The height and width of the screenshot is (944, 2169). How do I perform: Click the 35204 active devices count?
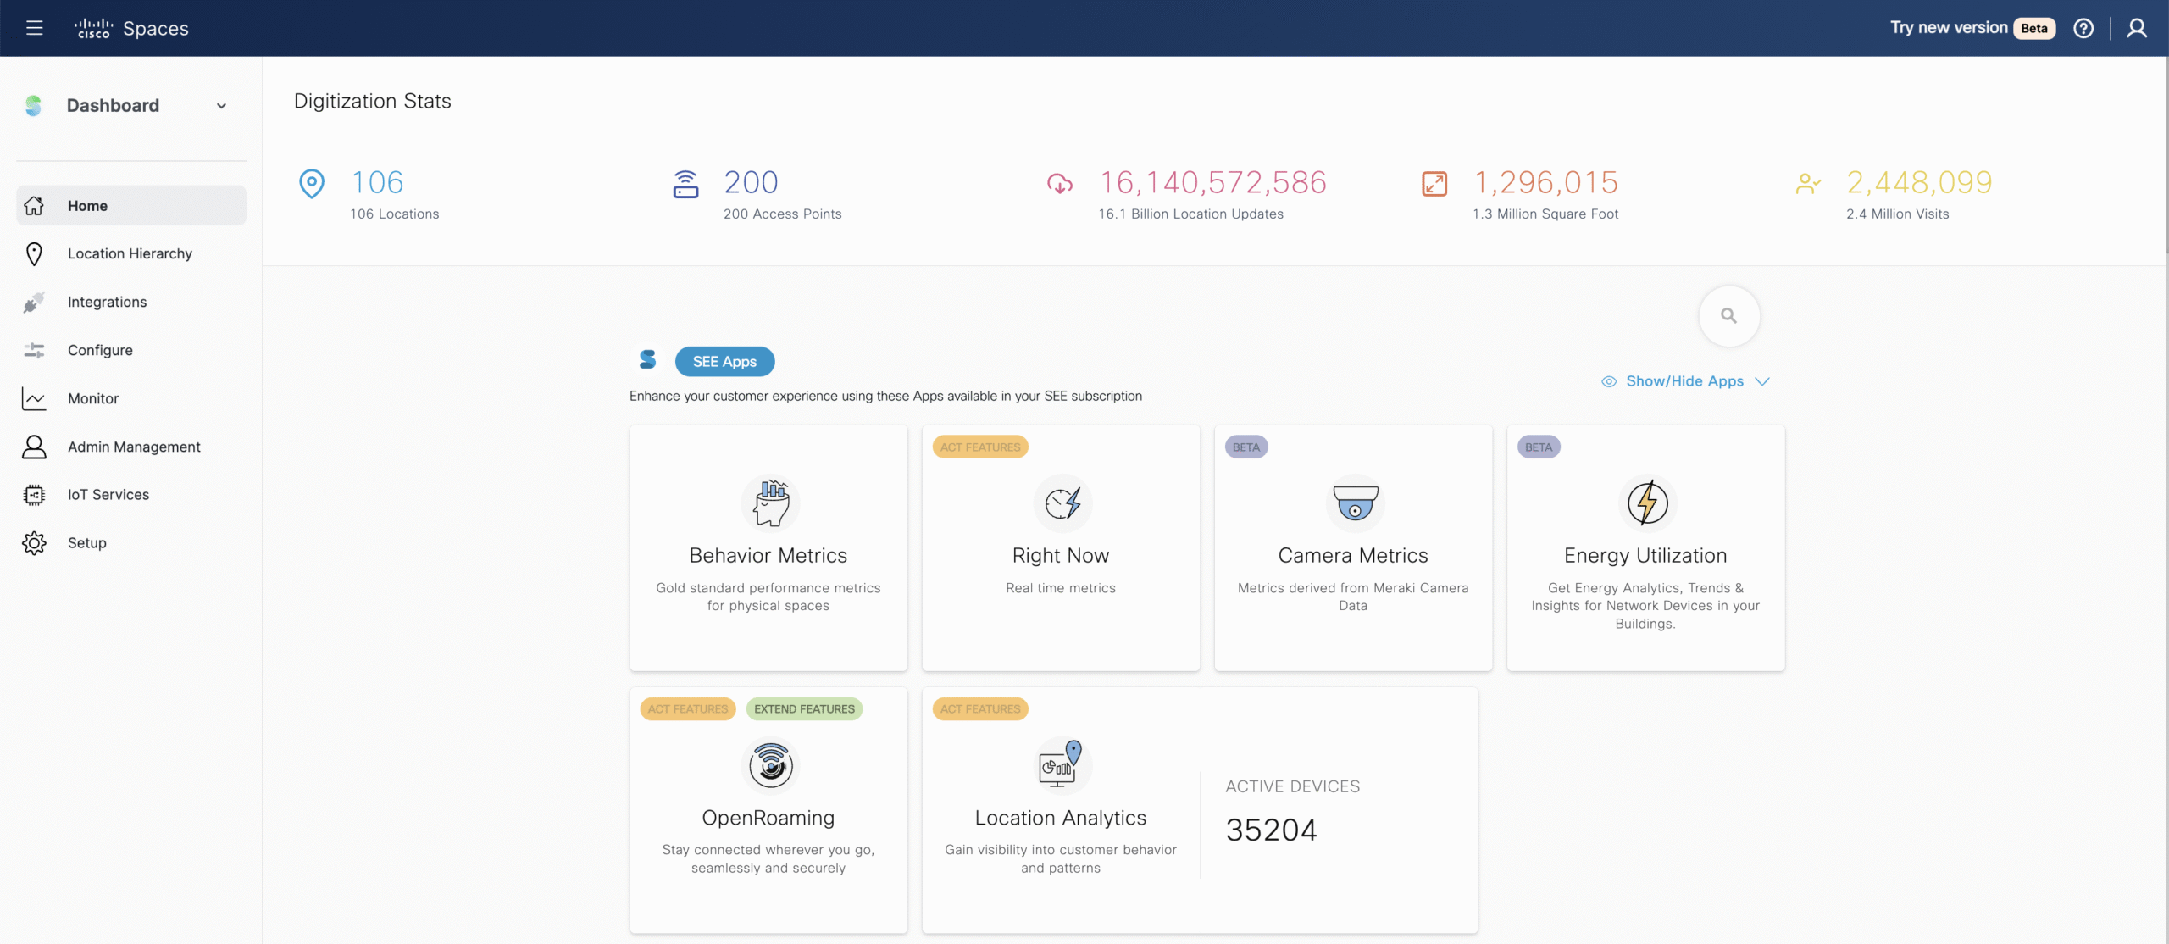(1272, 830)
